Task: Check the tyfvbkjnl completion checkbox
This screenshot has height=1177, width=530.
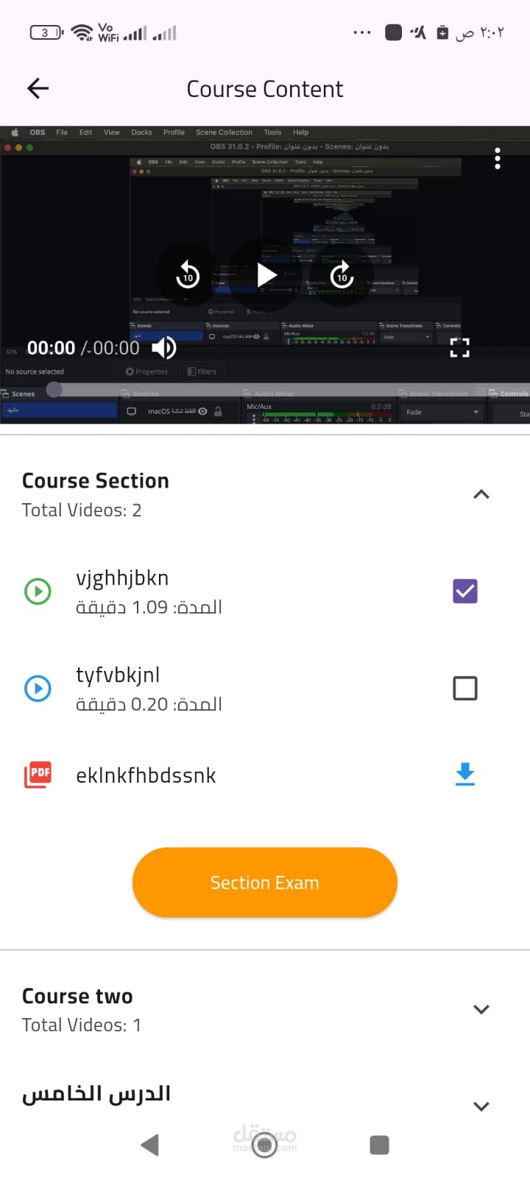Action: 464,688
